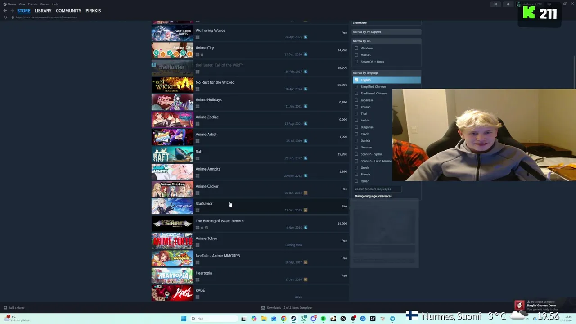Open the Games menu
This screenshot has width=576, height=324.
[x=45, y=4]
